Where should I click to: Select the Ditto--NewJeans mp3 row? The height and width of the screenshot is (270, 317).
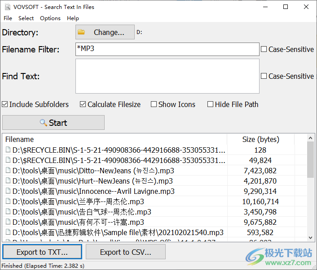[154, 171]
